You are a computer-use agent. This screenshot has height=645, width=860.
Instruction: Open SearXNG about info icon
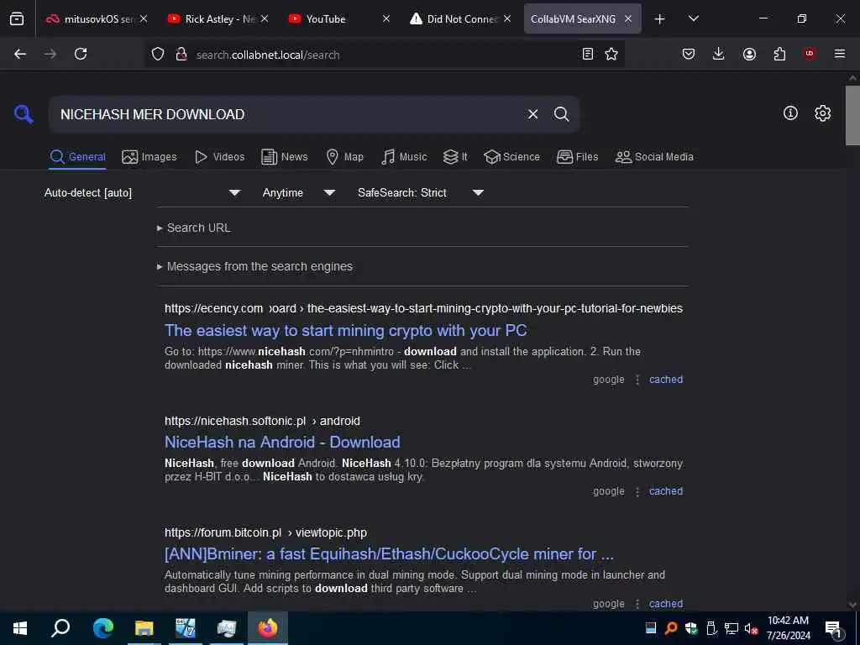point(790,113)
